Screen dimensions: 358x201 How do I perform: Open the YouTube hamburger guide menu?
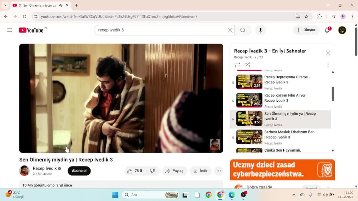[x=9, y=30]
